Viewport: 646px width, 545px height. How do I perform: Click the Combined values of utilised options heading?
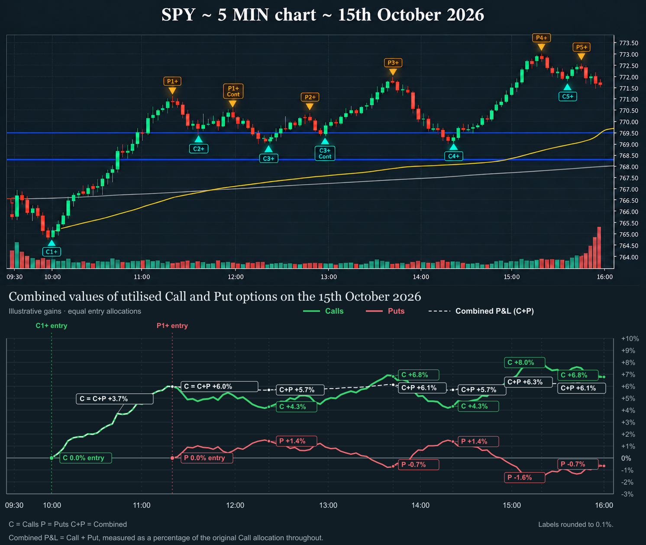(x=215, y=297)
